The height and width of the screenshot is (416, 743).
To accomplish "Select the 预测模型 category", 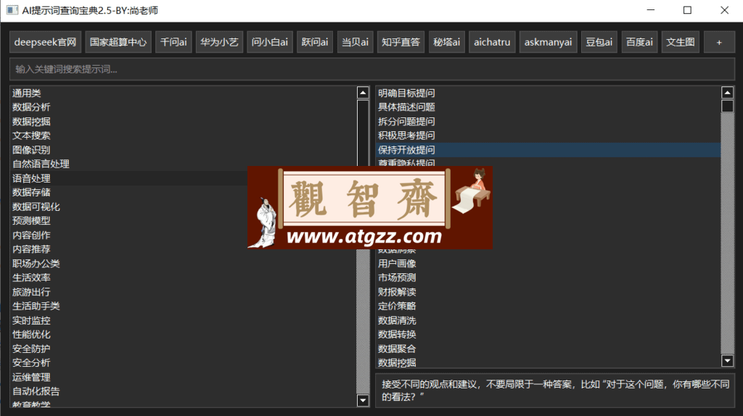I will click(x=183, y=221).
